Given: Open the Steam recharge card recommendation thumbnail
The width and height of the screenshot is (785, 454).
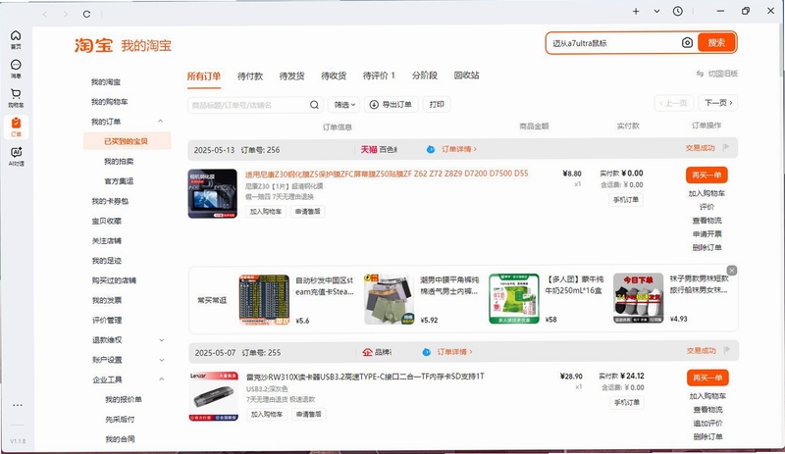Looking at the screenshot, I should coord(264,299).
